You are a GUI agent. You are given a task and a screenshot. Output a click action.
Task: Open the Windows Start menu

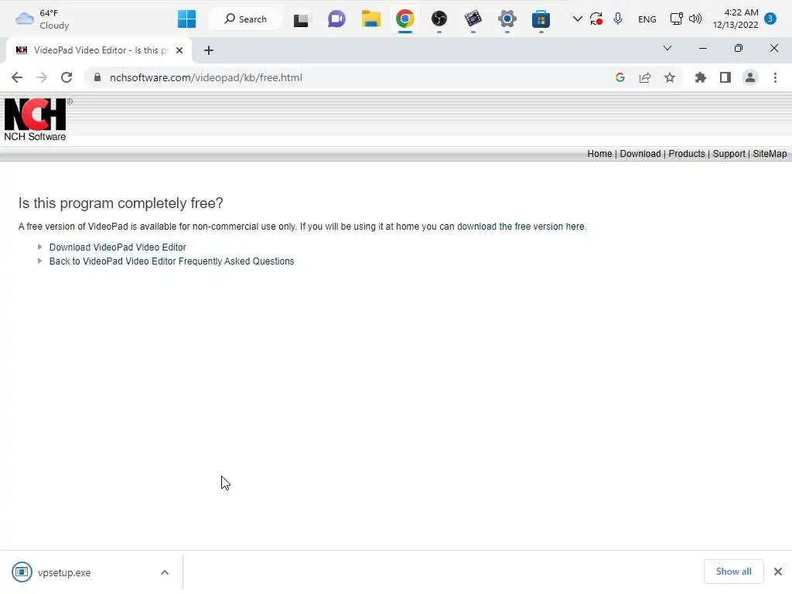click(x=186, y=19)
